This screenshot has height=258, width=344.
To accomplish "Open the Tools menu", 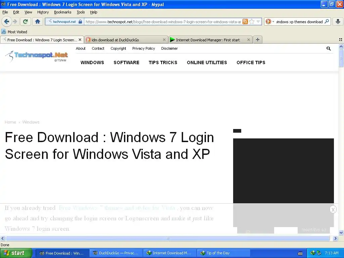I will 81,12.
